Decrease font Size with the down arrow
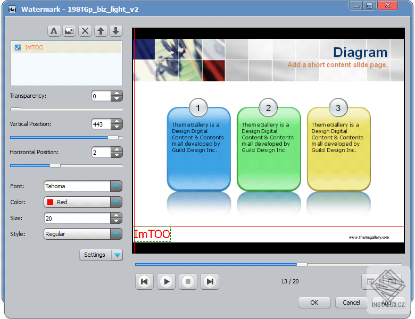 (x=117, y=221)
